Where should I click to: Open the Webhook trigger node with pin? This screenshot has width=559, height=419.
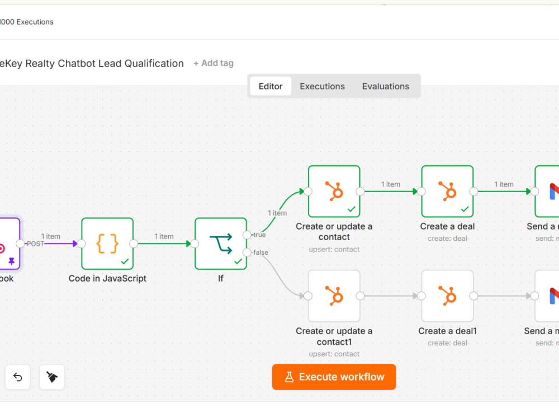tap(9, 244)
